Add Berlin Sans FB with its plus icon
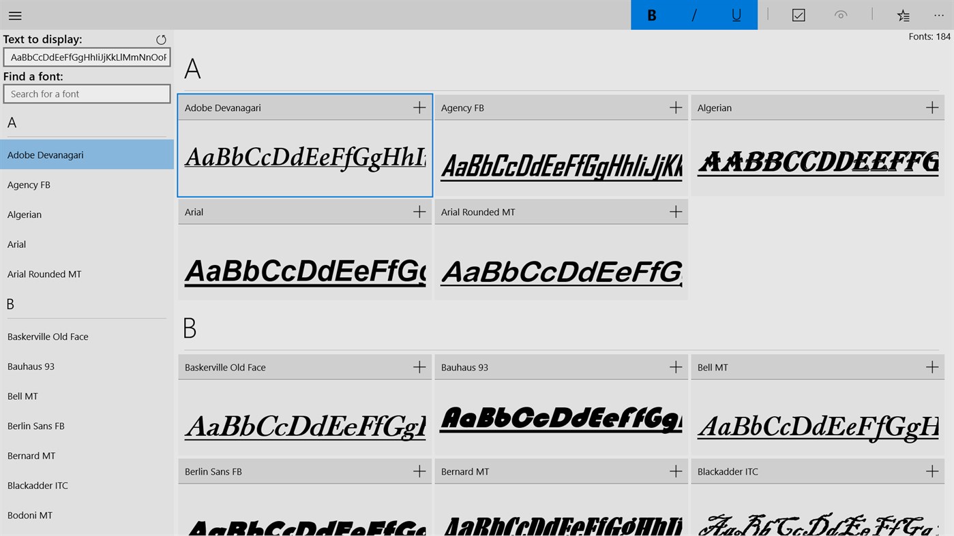Image resolution: width=954 pixels, height=536 pixels. click(x=419, y=471)
